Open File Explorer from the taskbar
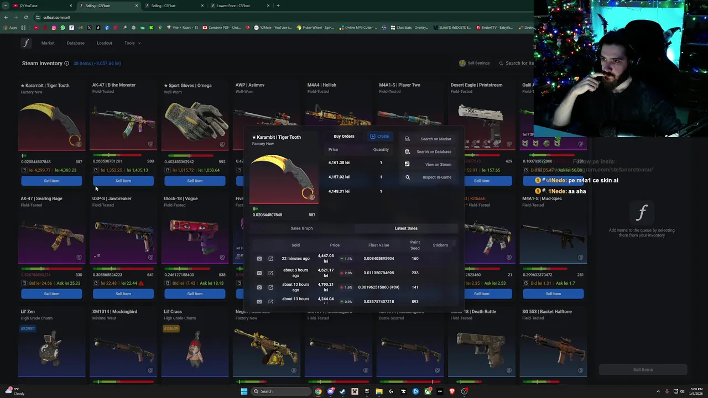Screen dimensions: 708x398 (379, 391)
